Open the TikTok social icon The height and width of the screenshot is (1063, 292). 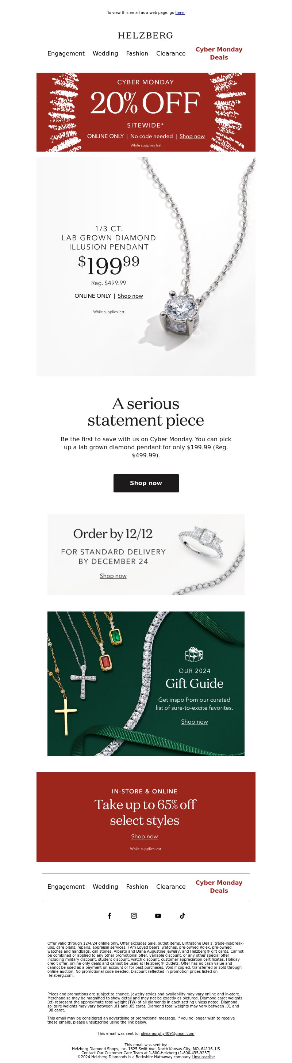(182, 916)
